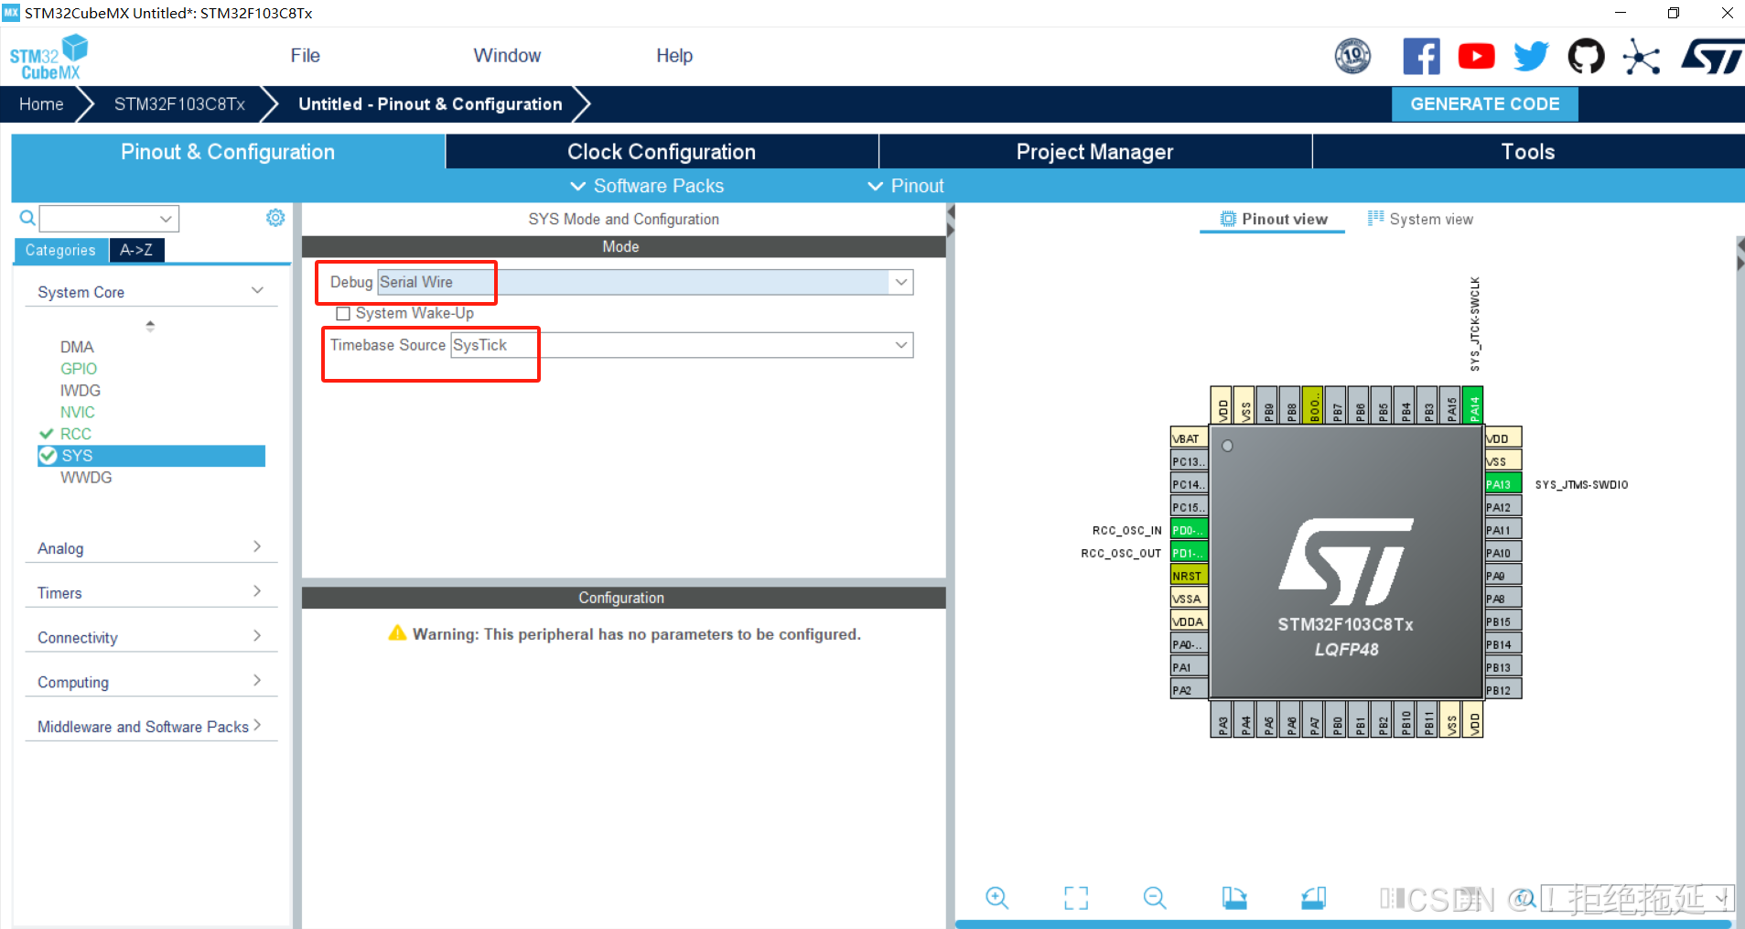Fit chip pinout to view
Screen dimensions: 1745x929
tap(1076, 898)
